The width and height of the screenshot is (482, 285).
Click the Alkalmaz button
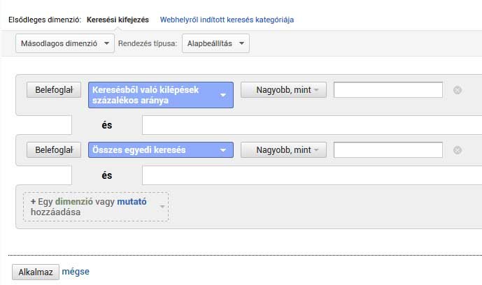tap(35, 272)
